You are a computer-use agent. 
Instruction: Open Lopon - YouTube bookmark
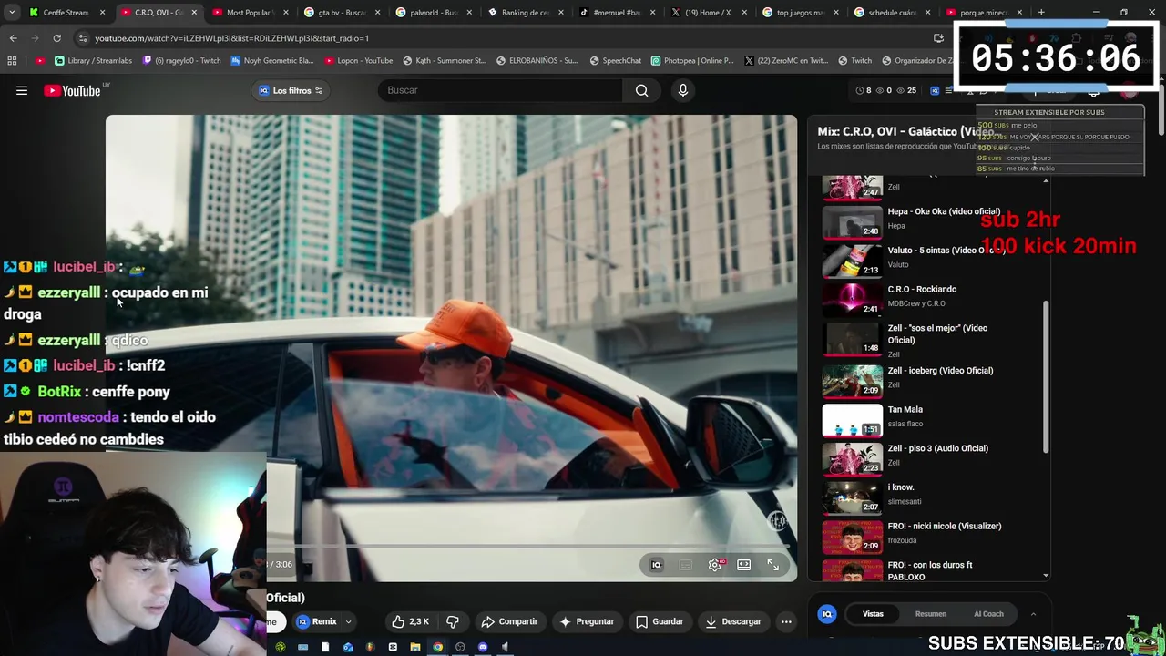tap(358, 61)
